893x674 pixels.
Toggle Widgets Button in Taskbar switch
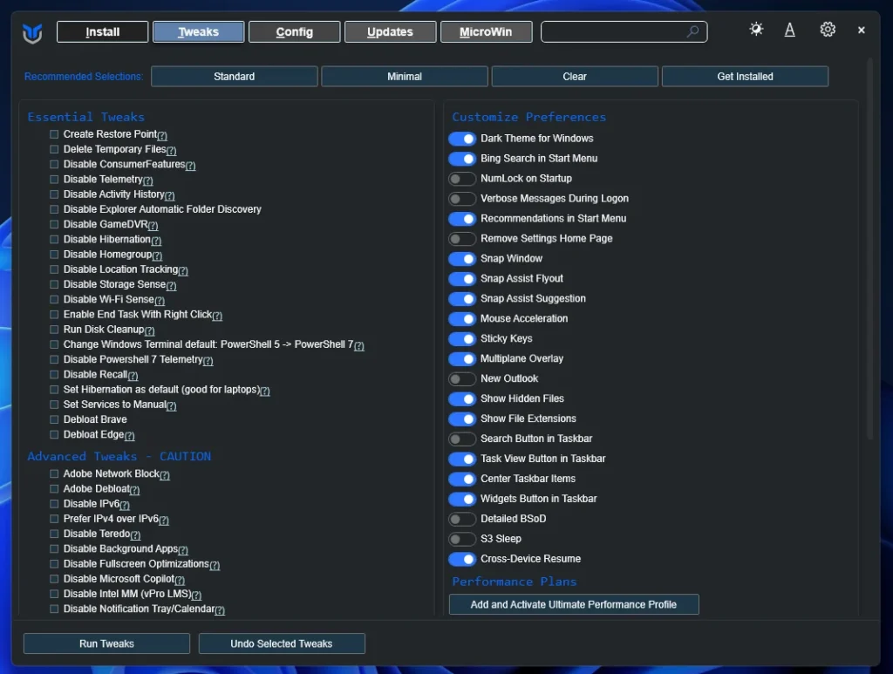(462, 500)
